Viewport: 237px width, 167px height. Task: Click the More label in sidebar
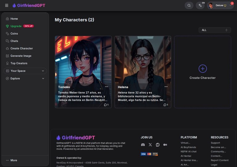tap(14, 160)
